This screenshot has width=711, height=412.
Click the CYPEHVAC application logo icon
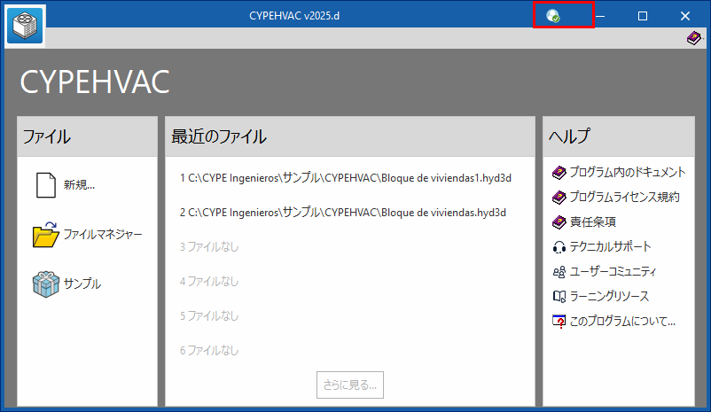tap(25, 27)
